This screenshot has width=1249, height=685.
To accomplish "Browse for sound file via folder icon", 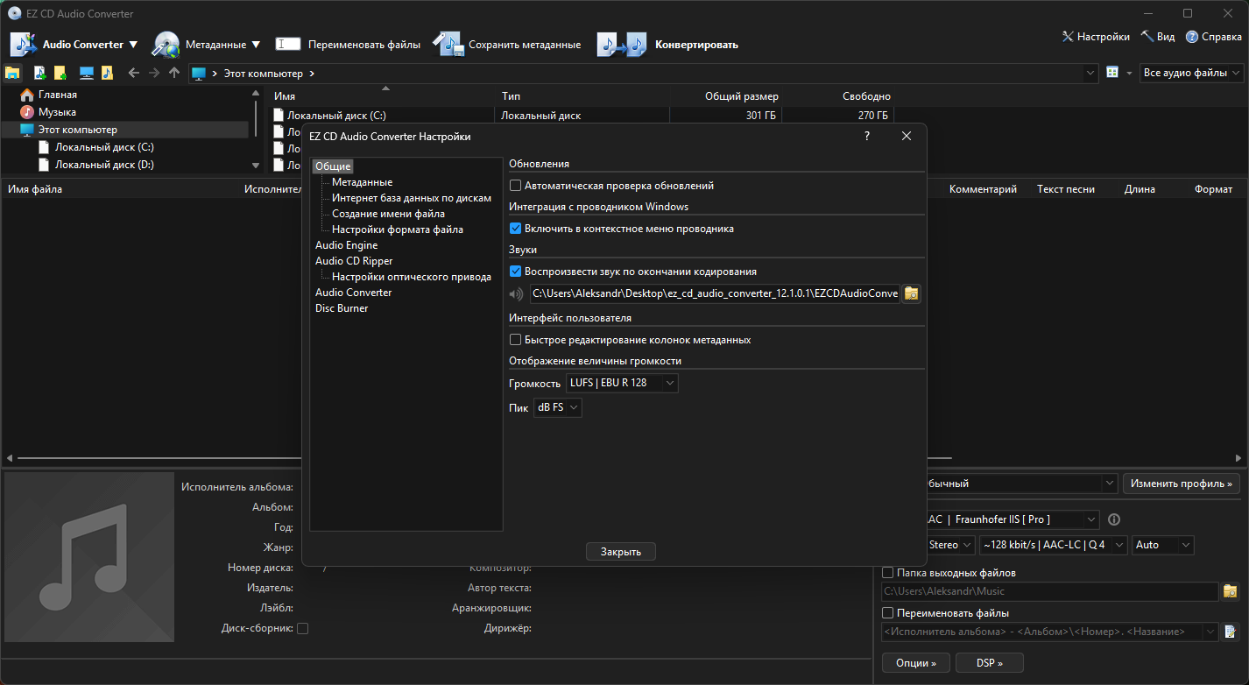I will (912, 293).
